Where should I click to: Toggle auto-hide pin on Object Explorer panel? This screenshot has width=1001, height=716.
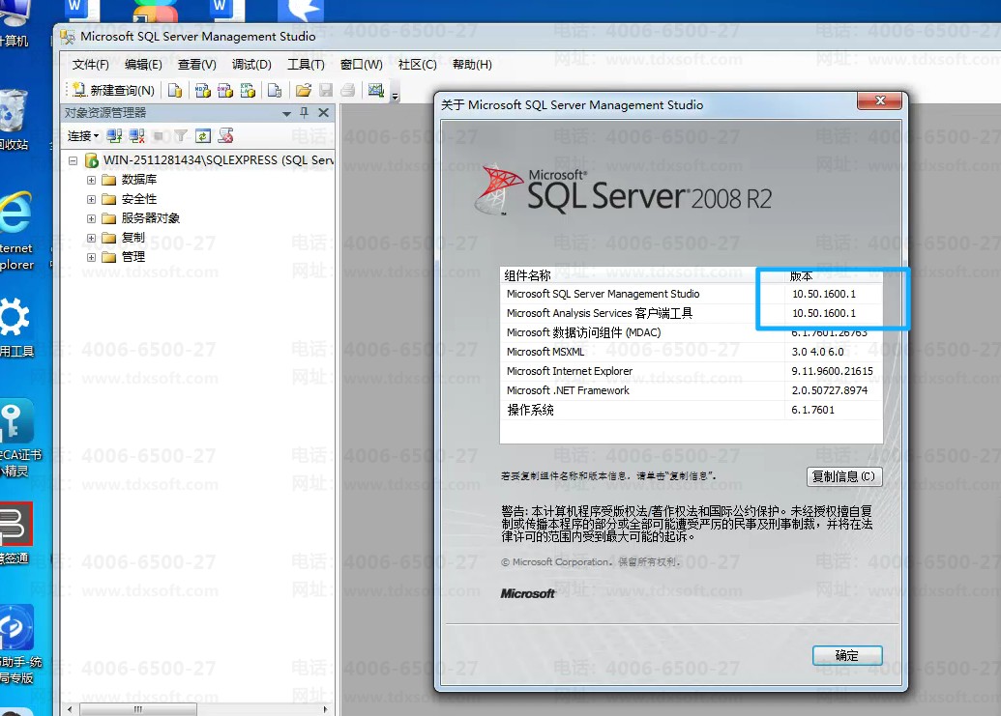[304, 113]
